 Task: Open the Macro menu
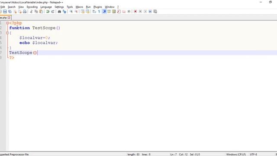pos(79,7)
